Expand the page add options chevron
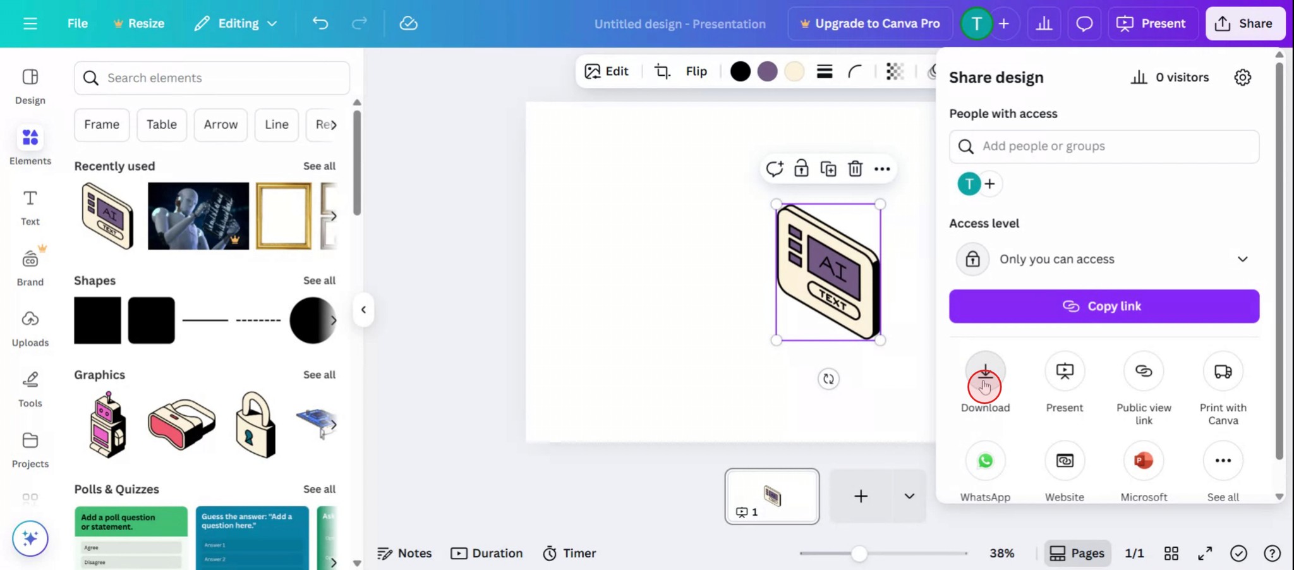The height and width of the screenshot is (570, 1294). click(908, 495)
